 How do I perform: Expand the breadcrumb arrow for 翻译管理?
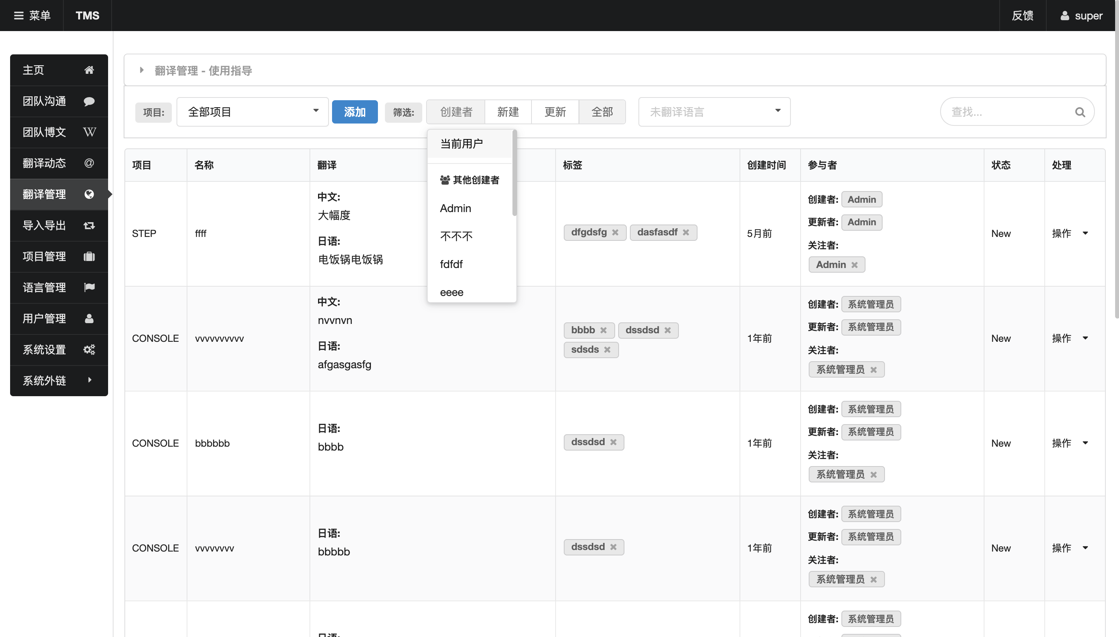pos(142,71)
